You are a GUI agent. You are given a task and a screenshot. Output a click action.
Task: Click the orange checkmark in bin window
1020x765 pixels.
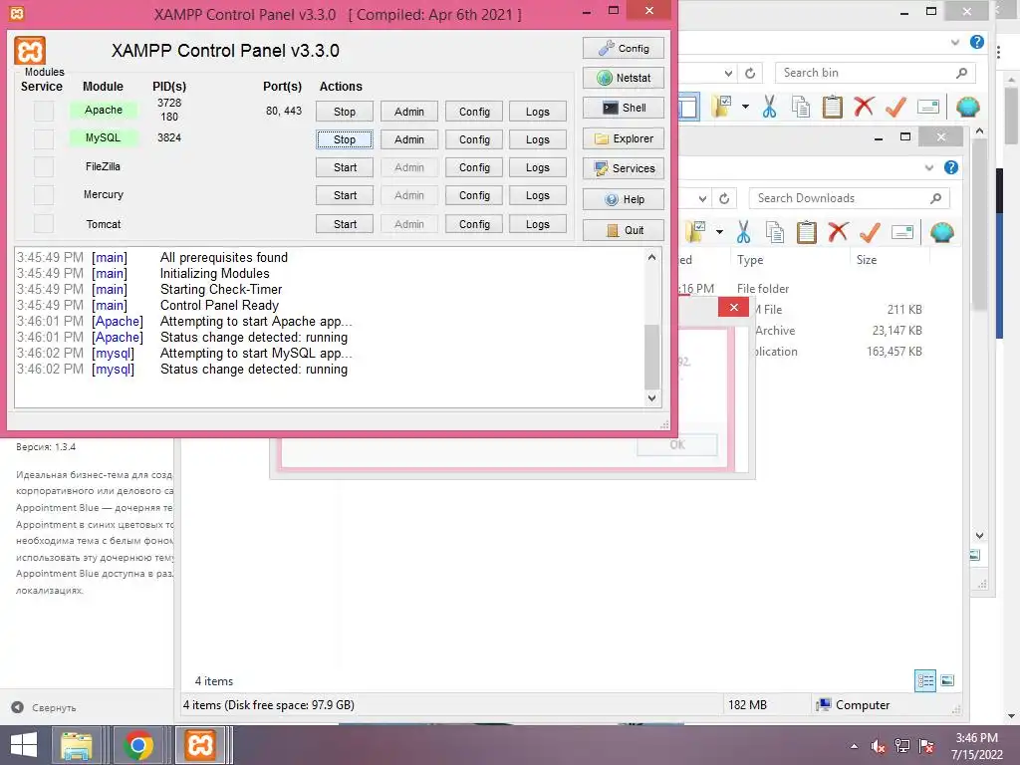[x=895, y=107]
